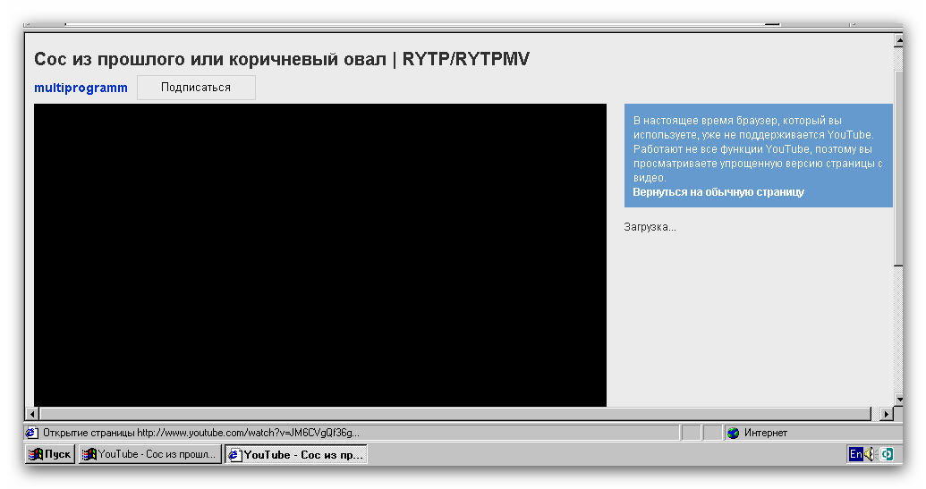Click the right arrow of horizontal scrollbar
Viewport: 926px width, 489px height.
pos(886,414)
